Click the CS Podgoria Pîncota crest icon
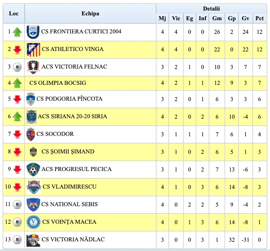Viewport: 270px width, 251px height. [31, 99]
